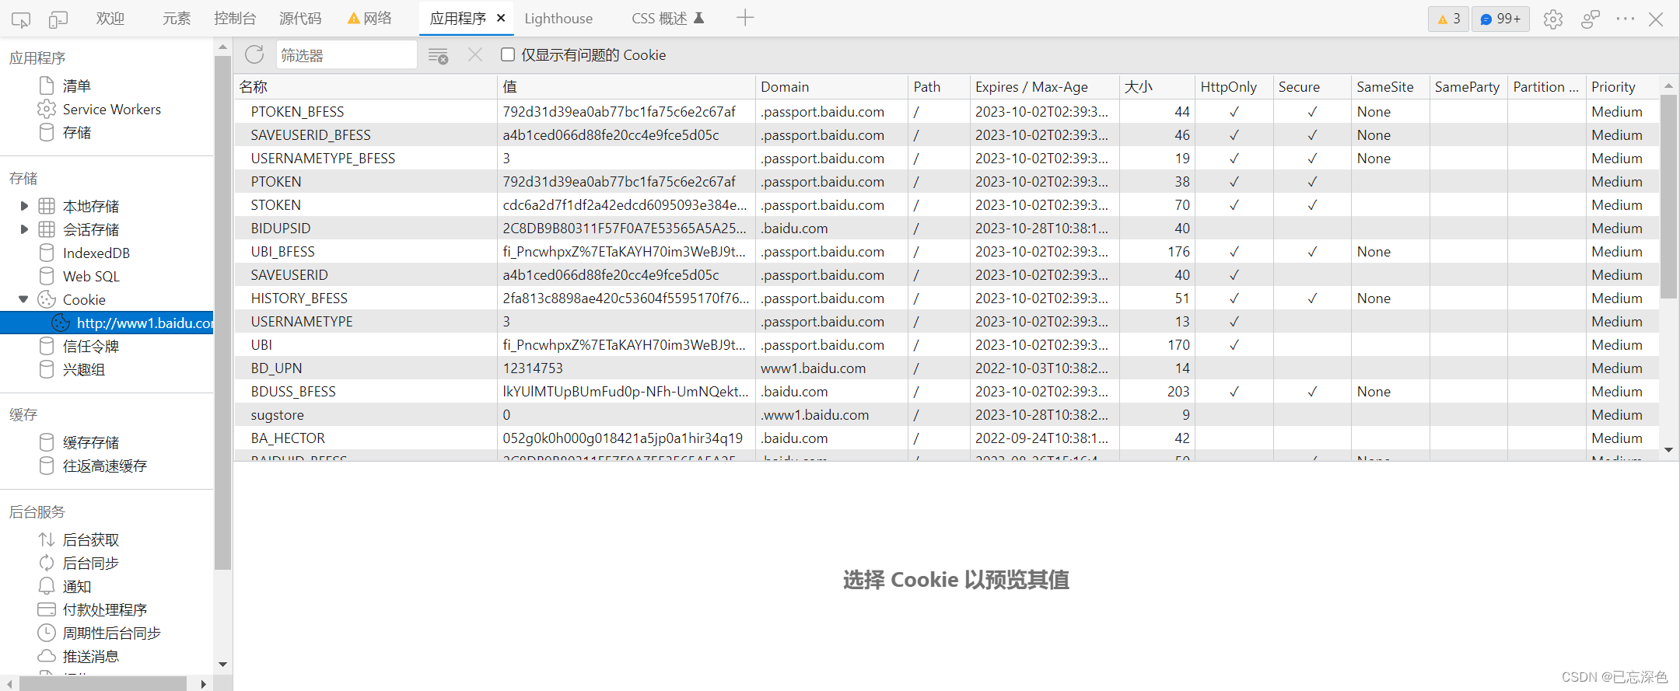Screen dimensions: 1680x691
Task: Click sidebar horizontal scrollbar thumb
Action: [103, 683]
